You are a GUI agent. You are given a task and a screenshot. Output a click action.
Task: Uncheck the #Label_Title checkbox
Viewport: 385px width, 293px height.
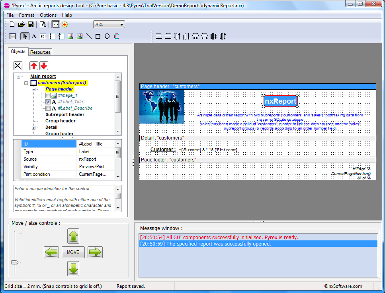(48, 102)
